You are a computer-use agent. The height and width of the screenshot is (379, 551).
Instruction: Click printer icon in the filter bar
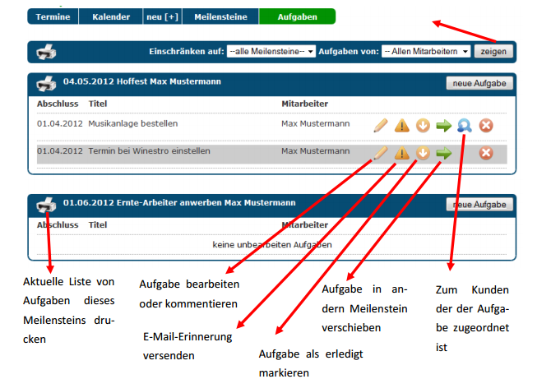(x=48, y=52)
